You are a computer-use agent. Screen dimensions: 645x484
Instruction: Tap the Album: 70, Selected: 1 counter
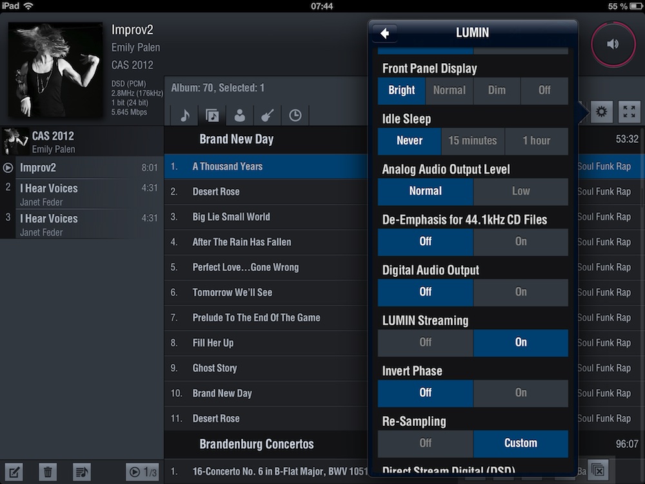point(217,88)
